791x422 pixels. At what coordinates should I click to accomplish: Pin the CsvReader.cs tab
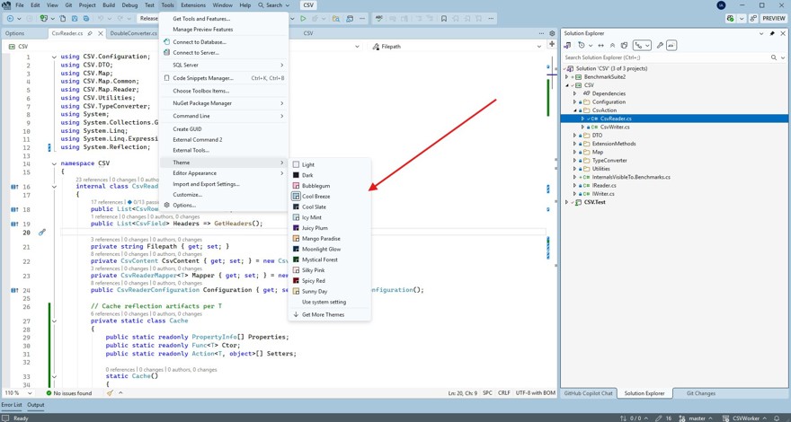point(89,33)
